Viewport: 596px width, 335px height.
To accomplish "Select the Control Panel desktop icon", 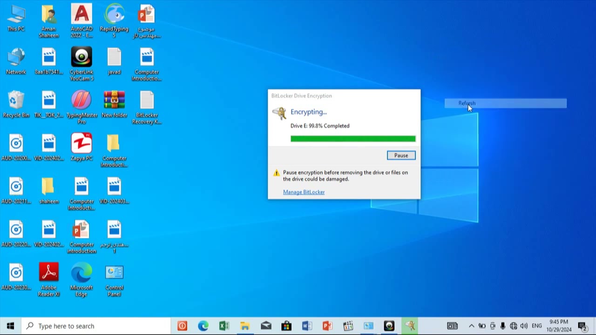I will pyautogui.click(x=114, y=280).
